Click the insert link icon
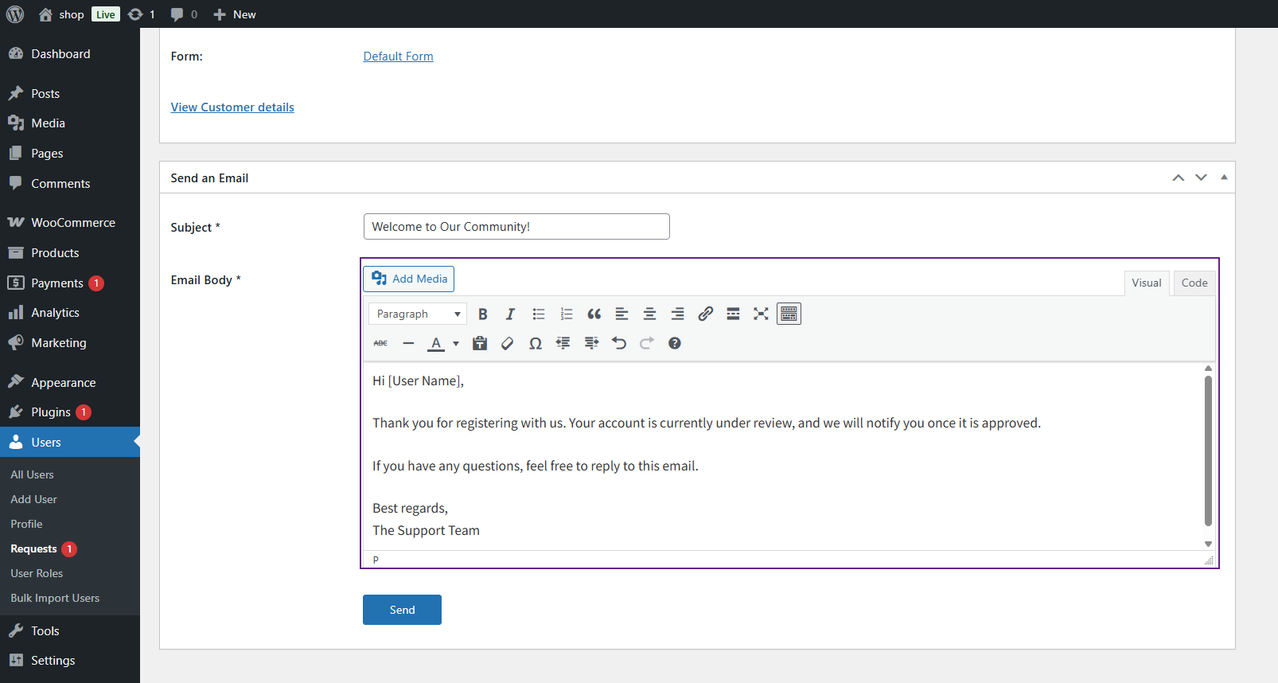The height and width of the screenshot is (683, 1278). click(x=705, y=314)
